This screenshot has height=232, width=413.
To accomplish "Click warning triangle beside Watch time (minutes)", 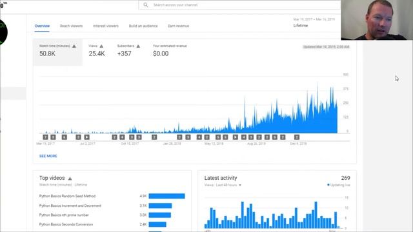I will click(74, 46).
